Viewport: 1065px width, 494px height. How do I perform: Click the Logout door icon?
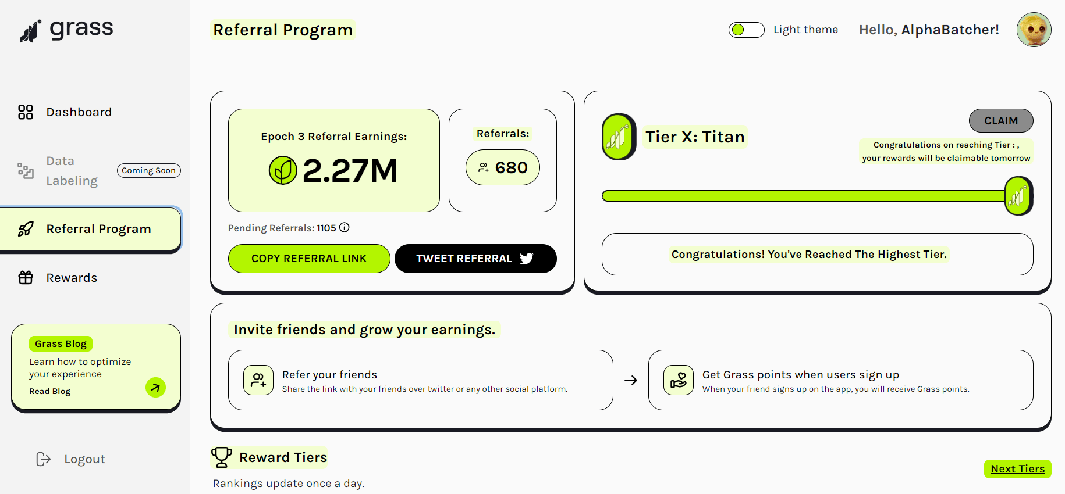point(44,459)
